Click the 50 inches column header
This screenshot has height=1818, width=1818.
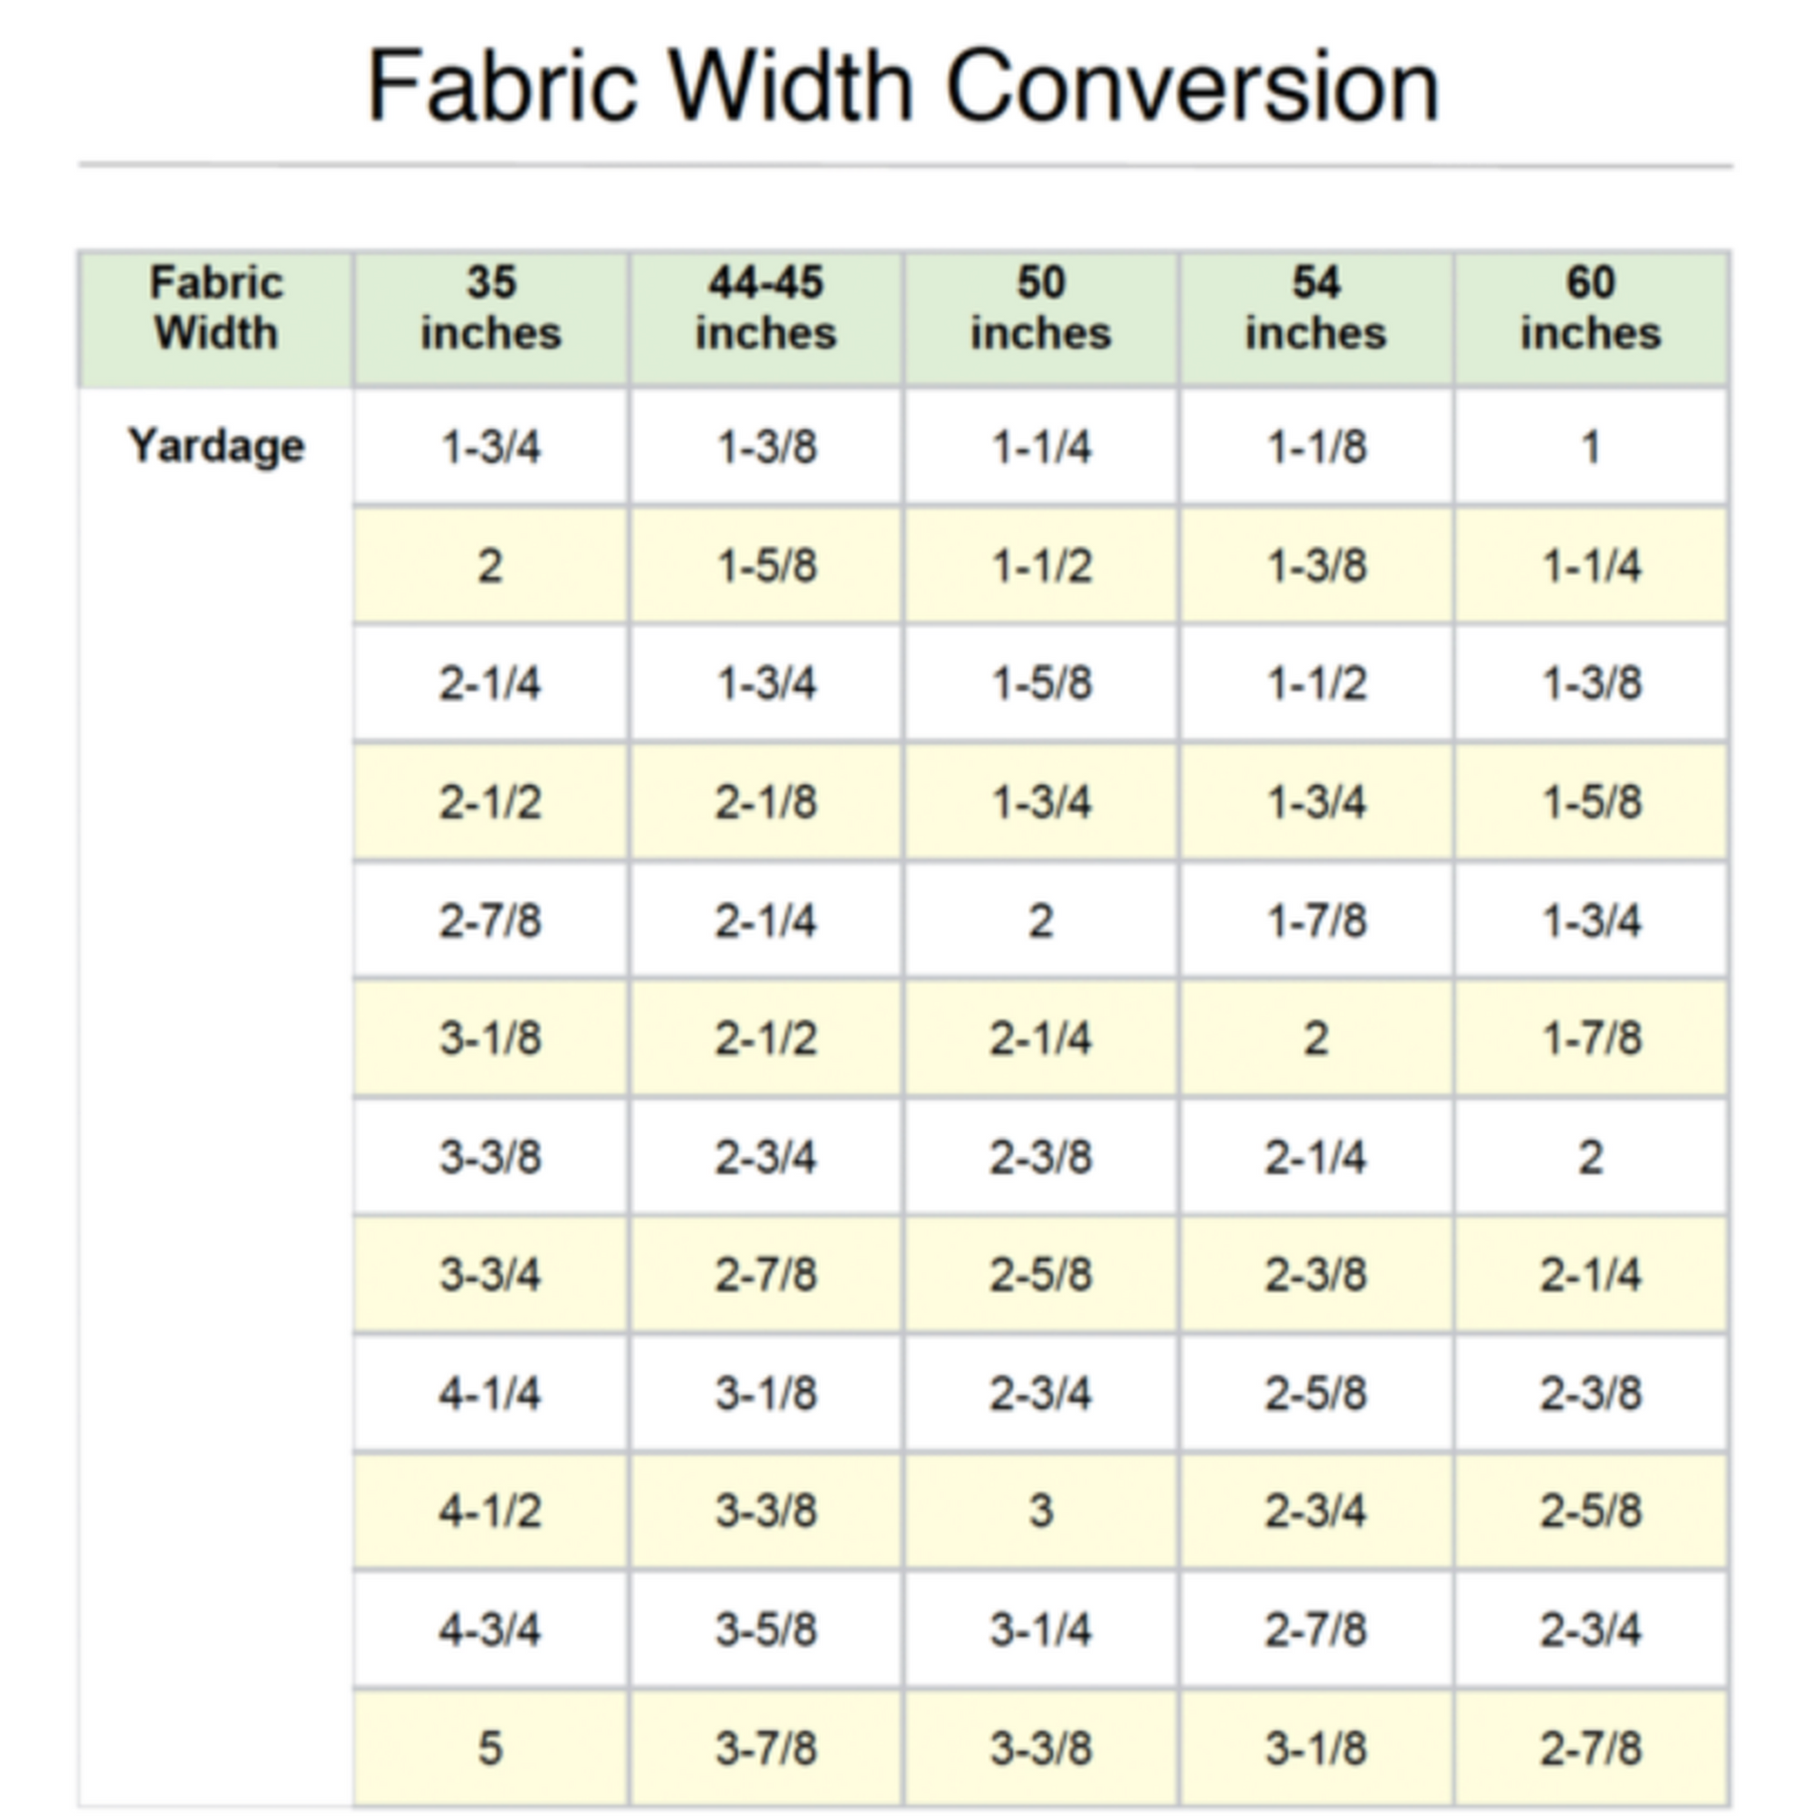1041,307
